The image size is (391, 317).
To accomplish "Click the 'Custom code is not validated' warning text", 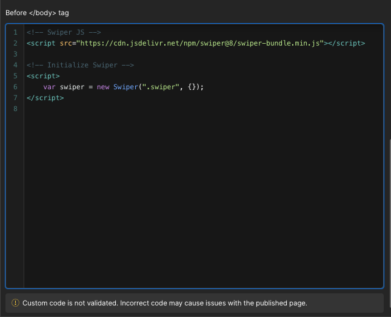I will tap(165, 303).
